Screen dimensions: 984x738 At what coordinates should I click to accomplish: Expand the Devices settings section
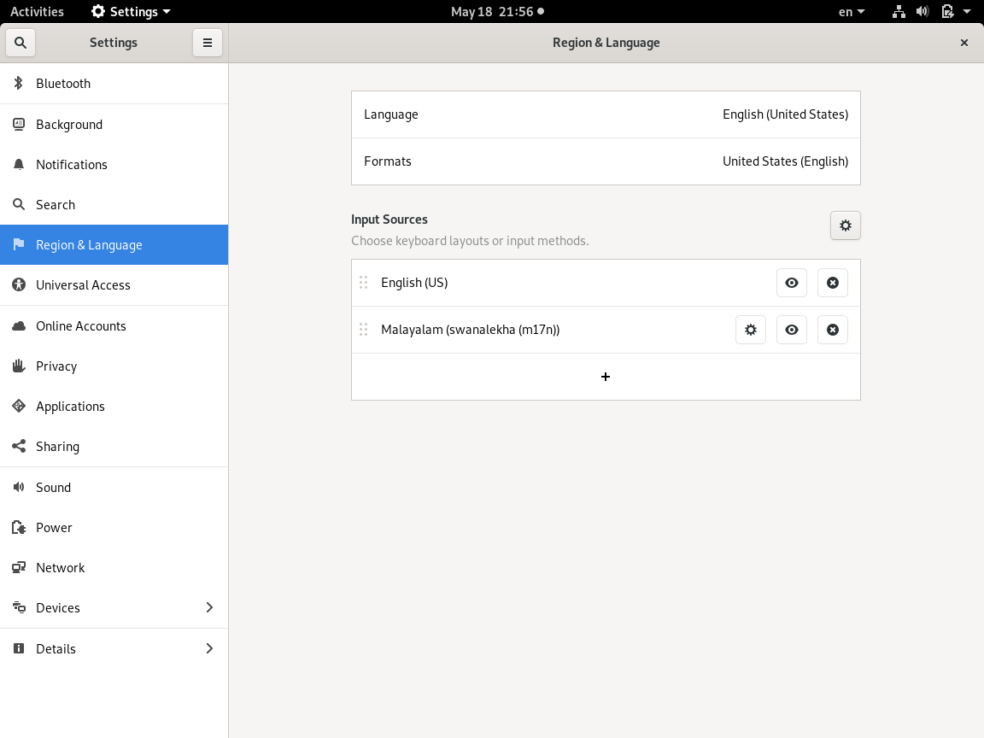114,608
